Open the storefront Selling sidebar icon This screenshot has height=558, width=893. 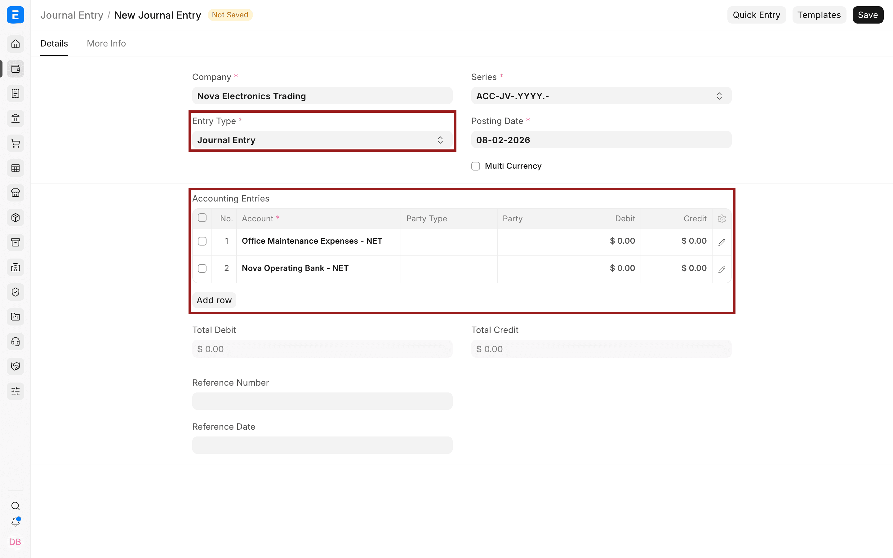[x=16, y=193]
